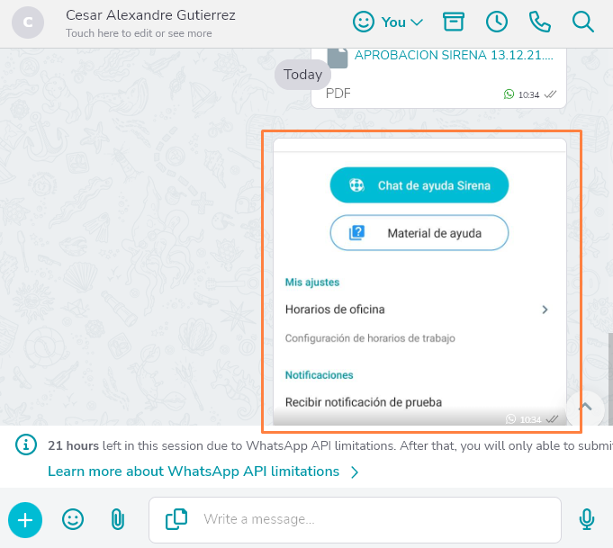Screen dimensions: 613x548
Task: Click the double check mark on PDF message
Action: [x=550, y=94]
